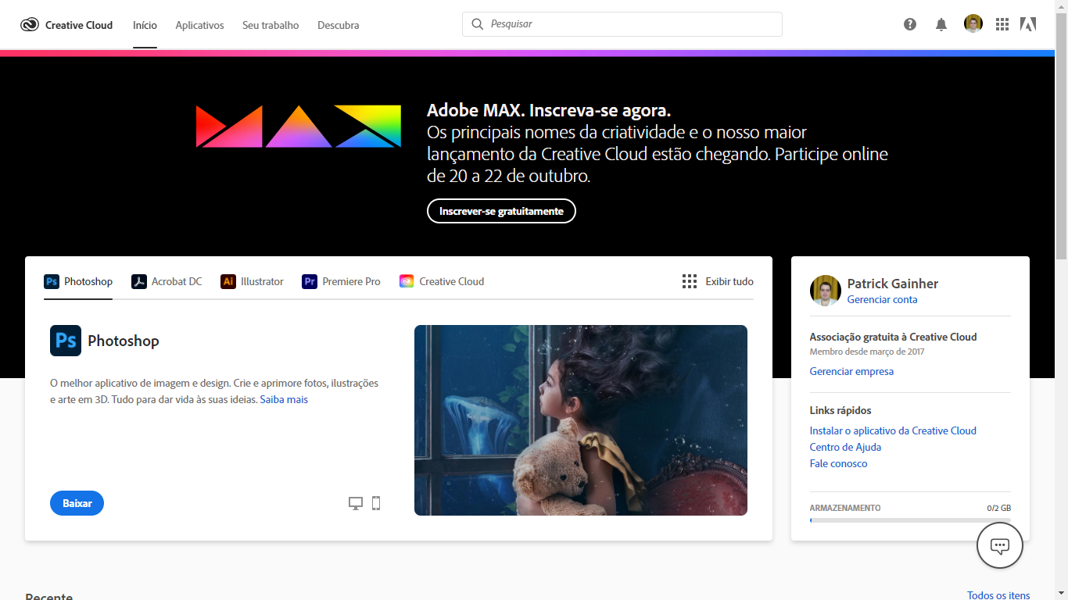The height and width of the screenshot is (600, 1068).
Task: Open the Saiba mais link
Action: [284, 399]
